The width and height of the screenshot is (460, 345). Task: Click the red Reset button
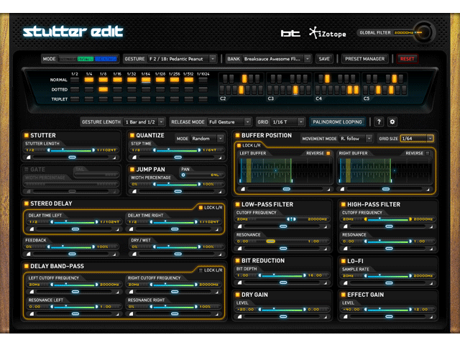point(408,59)
